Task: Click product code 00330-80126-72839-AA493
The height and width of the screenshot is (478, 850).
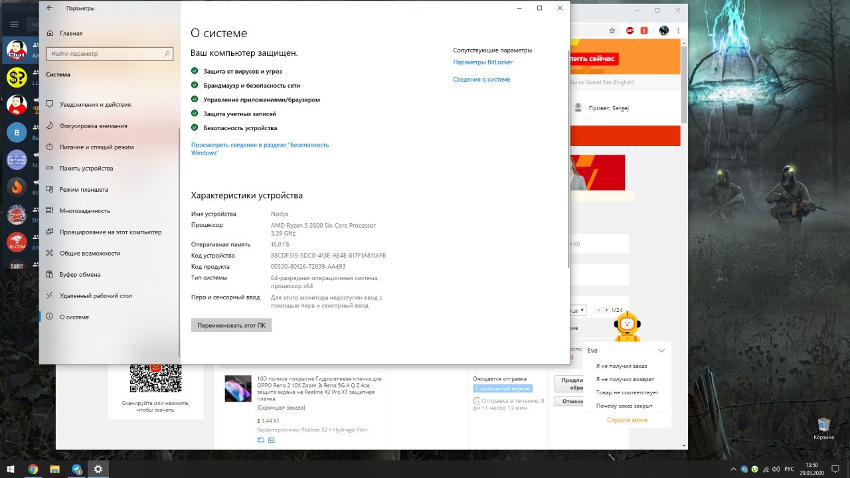Action: click(x=308, y=267)
